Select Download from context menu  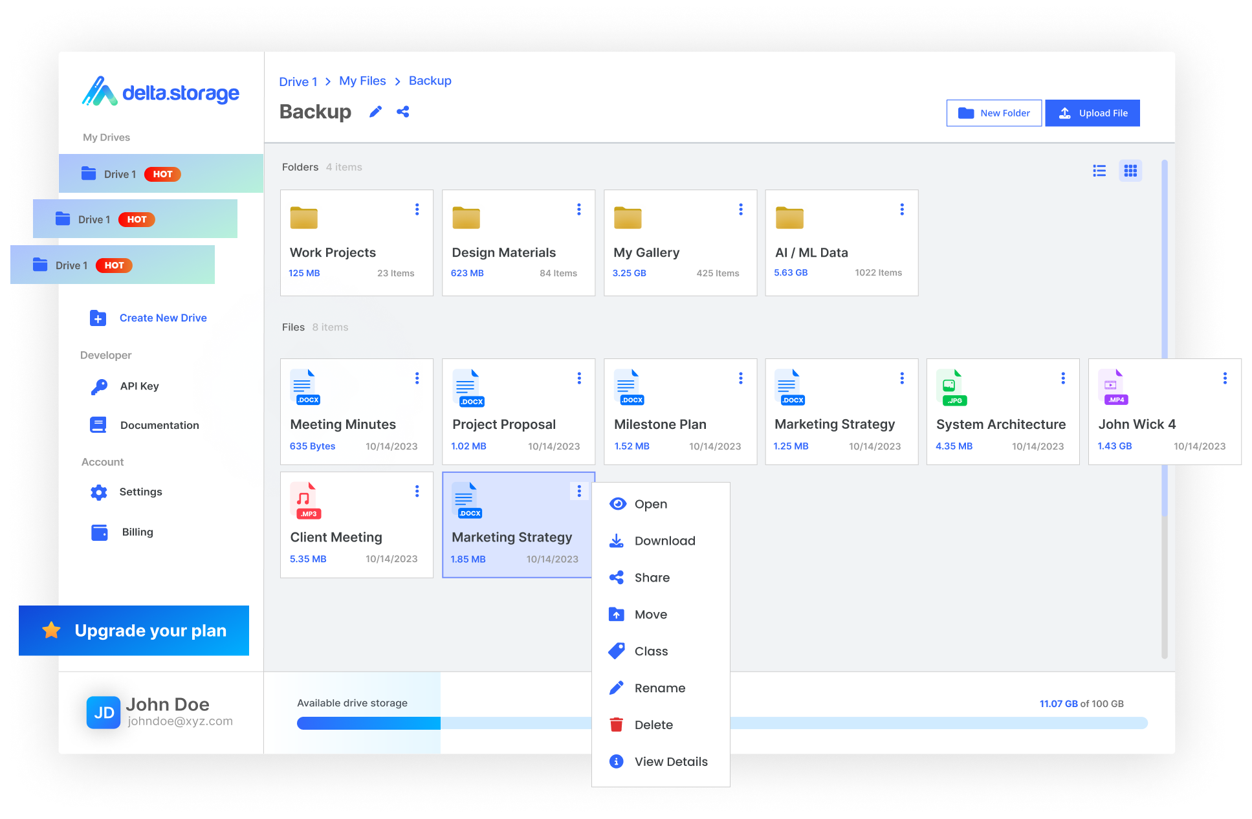click(x=663, y=540)
